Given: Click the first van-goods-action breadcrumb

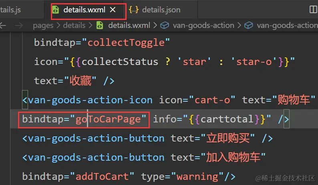Looking at the screenshot, I should click(203, 26).
